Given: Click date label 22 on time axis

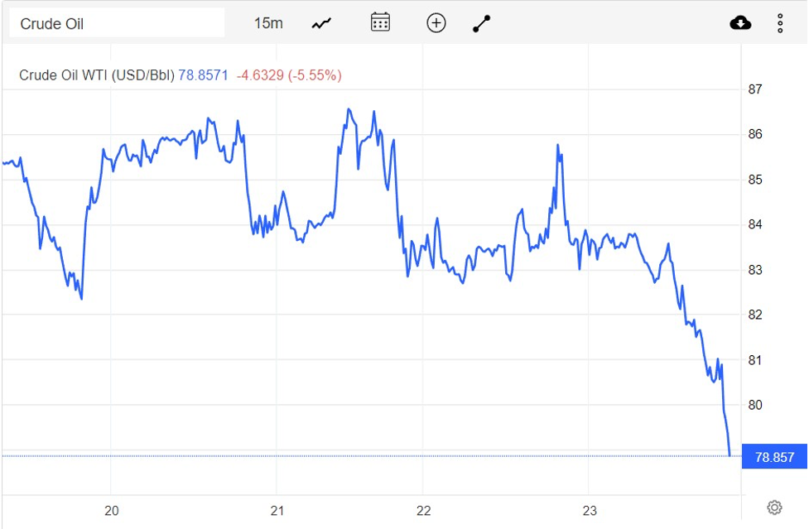Looking at the screenshot, I should 424,511.
